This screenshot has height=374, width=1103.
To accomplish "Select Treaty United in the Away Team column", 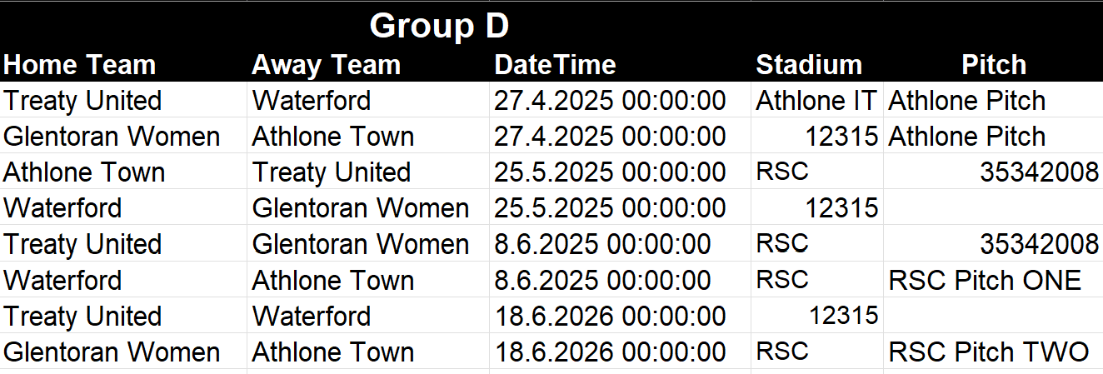I will pos(331,172).
